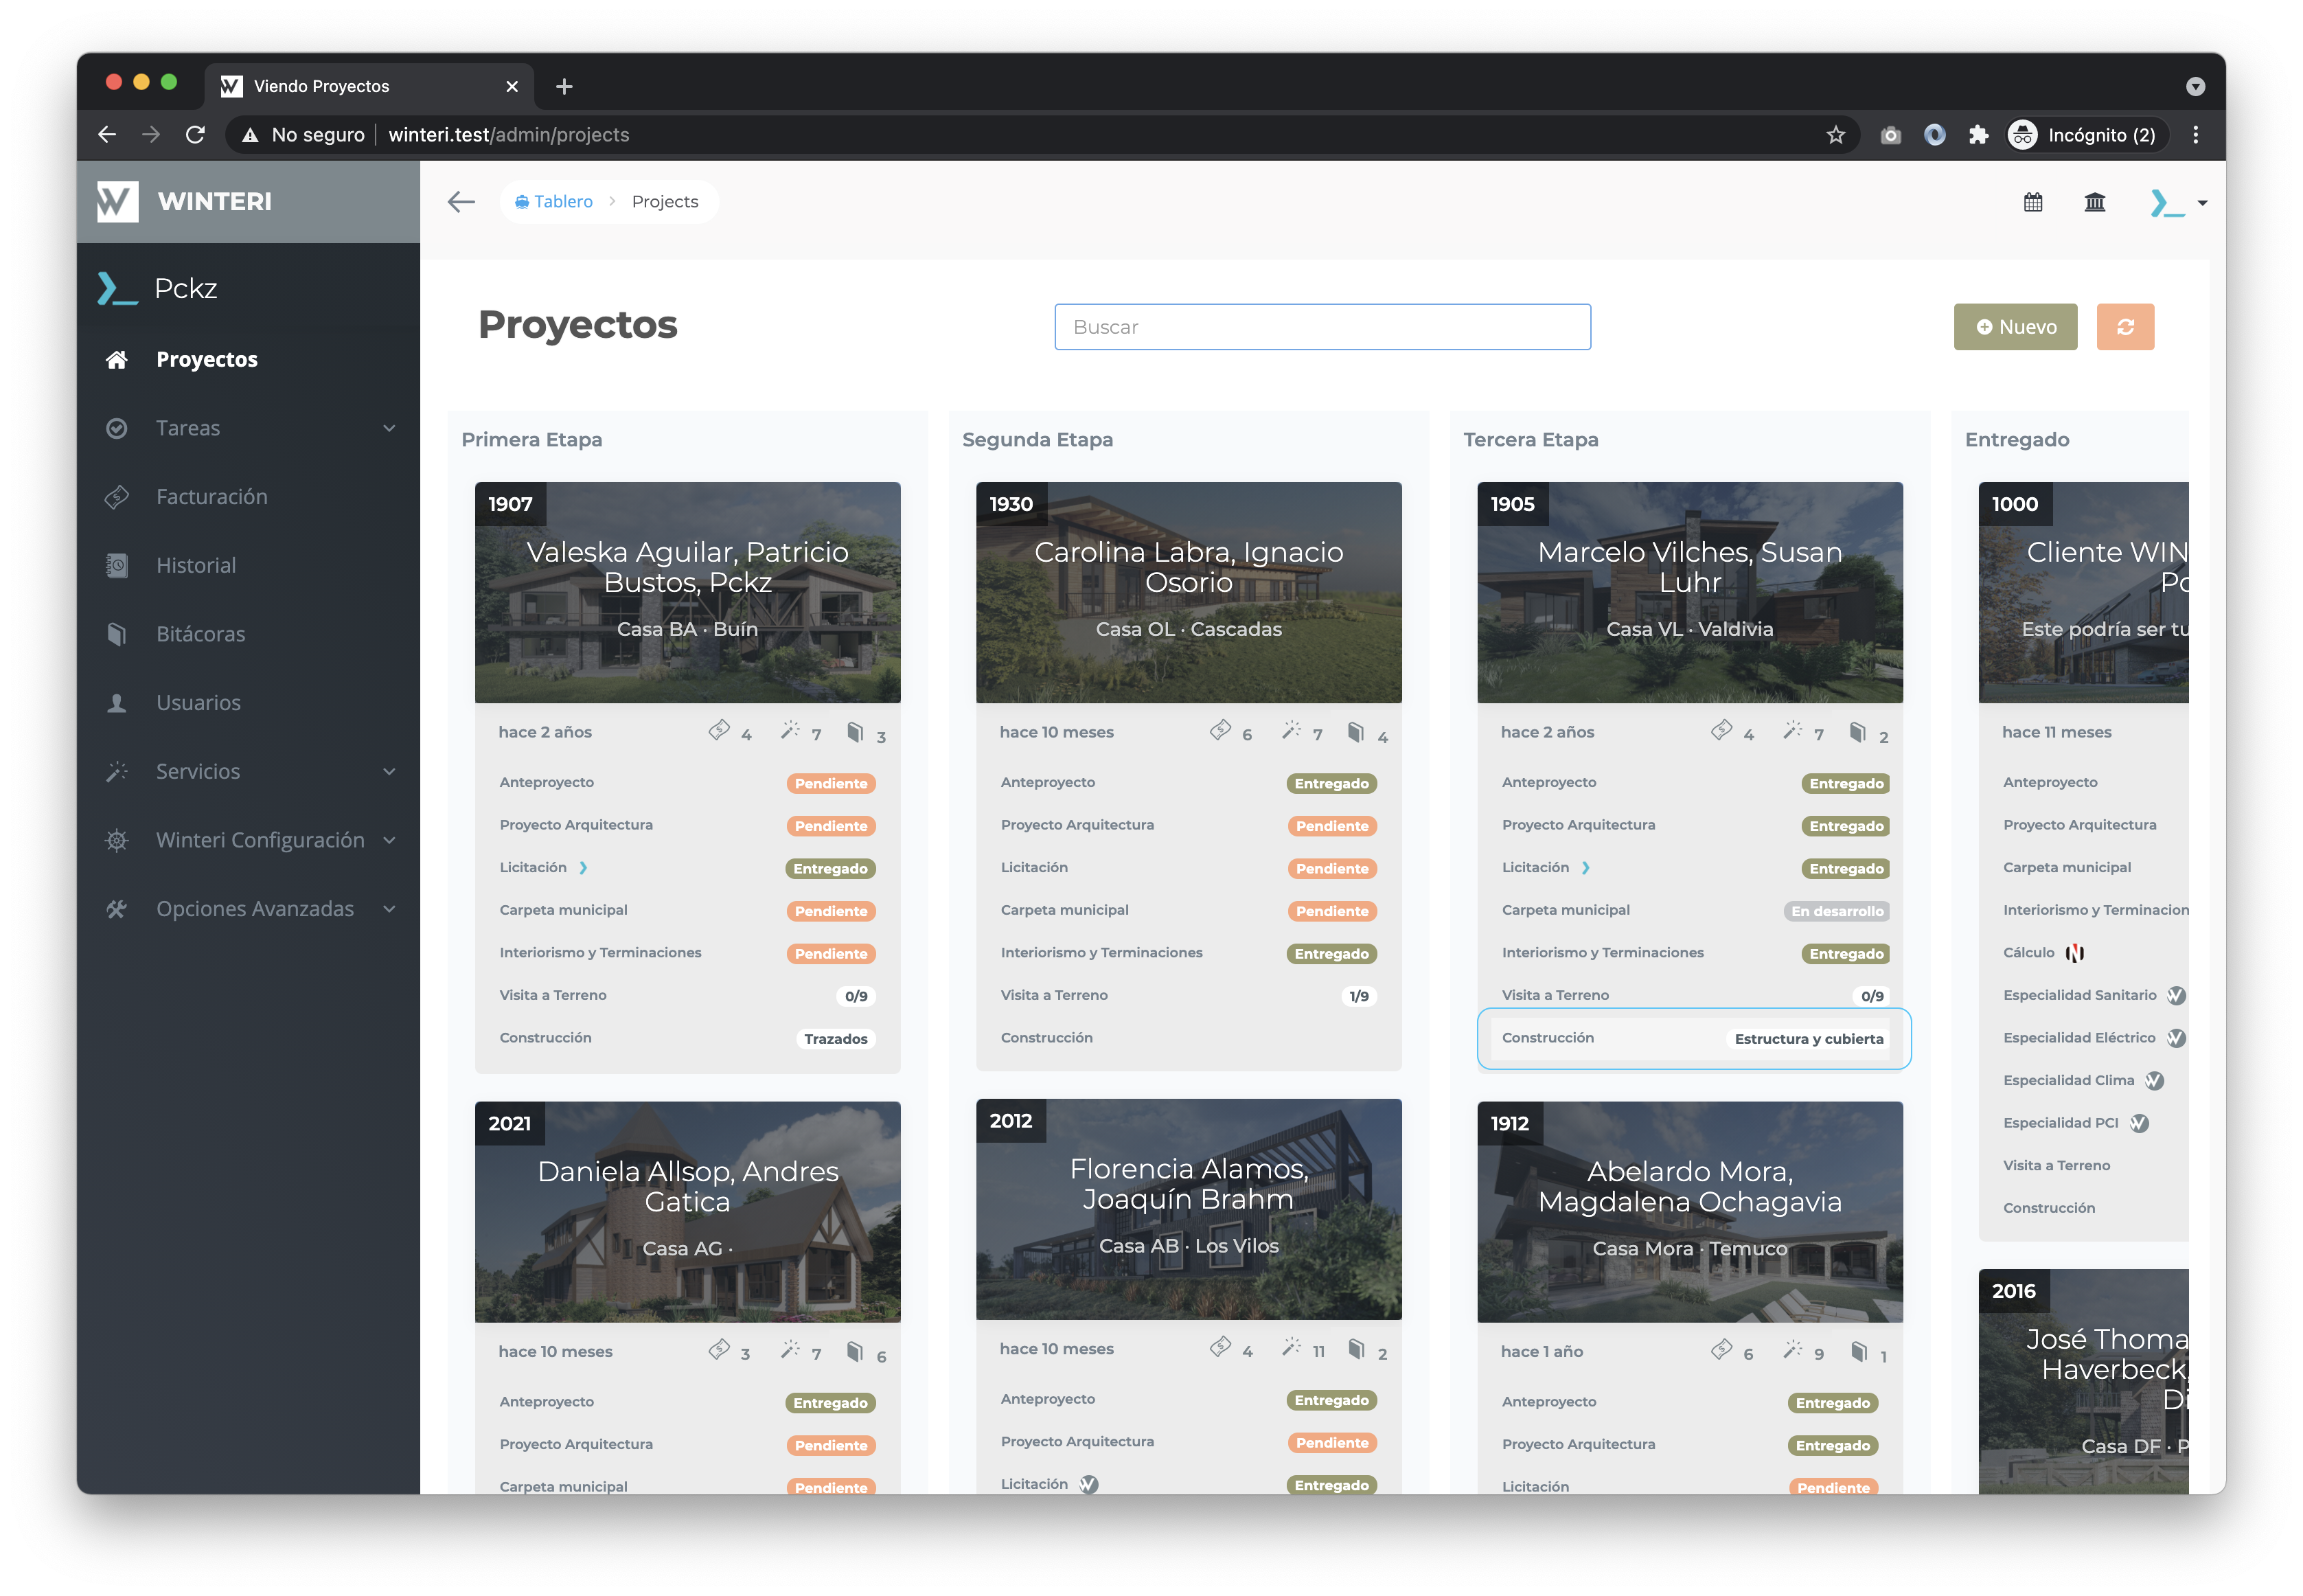The height and width of the screenshot is (1596, 2303).
Task: Click the Facturación tag icon in sidebar
Action: pos(117,497)
